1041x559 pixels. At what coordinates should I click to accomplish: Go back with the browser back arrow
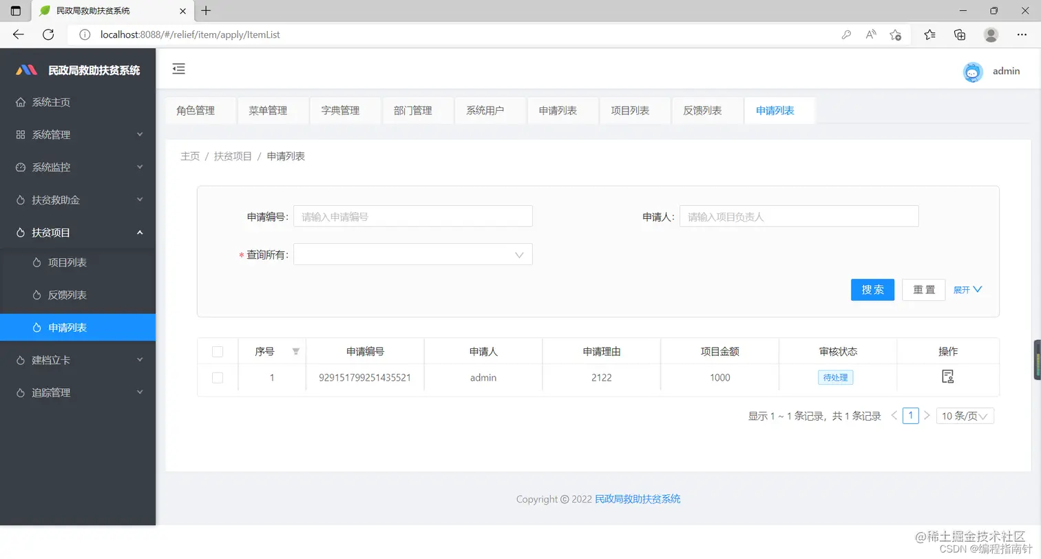click(19, 34)
